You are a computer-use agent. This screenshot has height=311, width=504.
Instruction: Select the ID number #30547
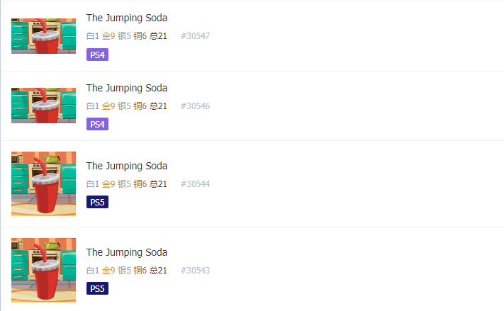(x=195, y=36)
